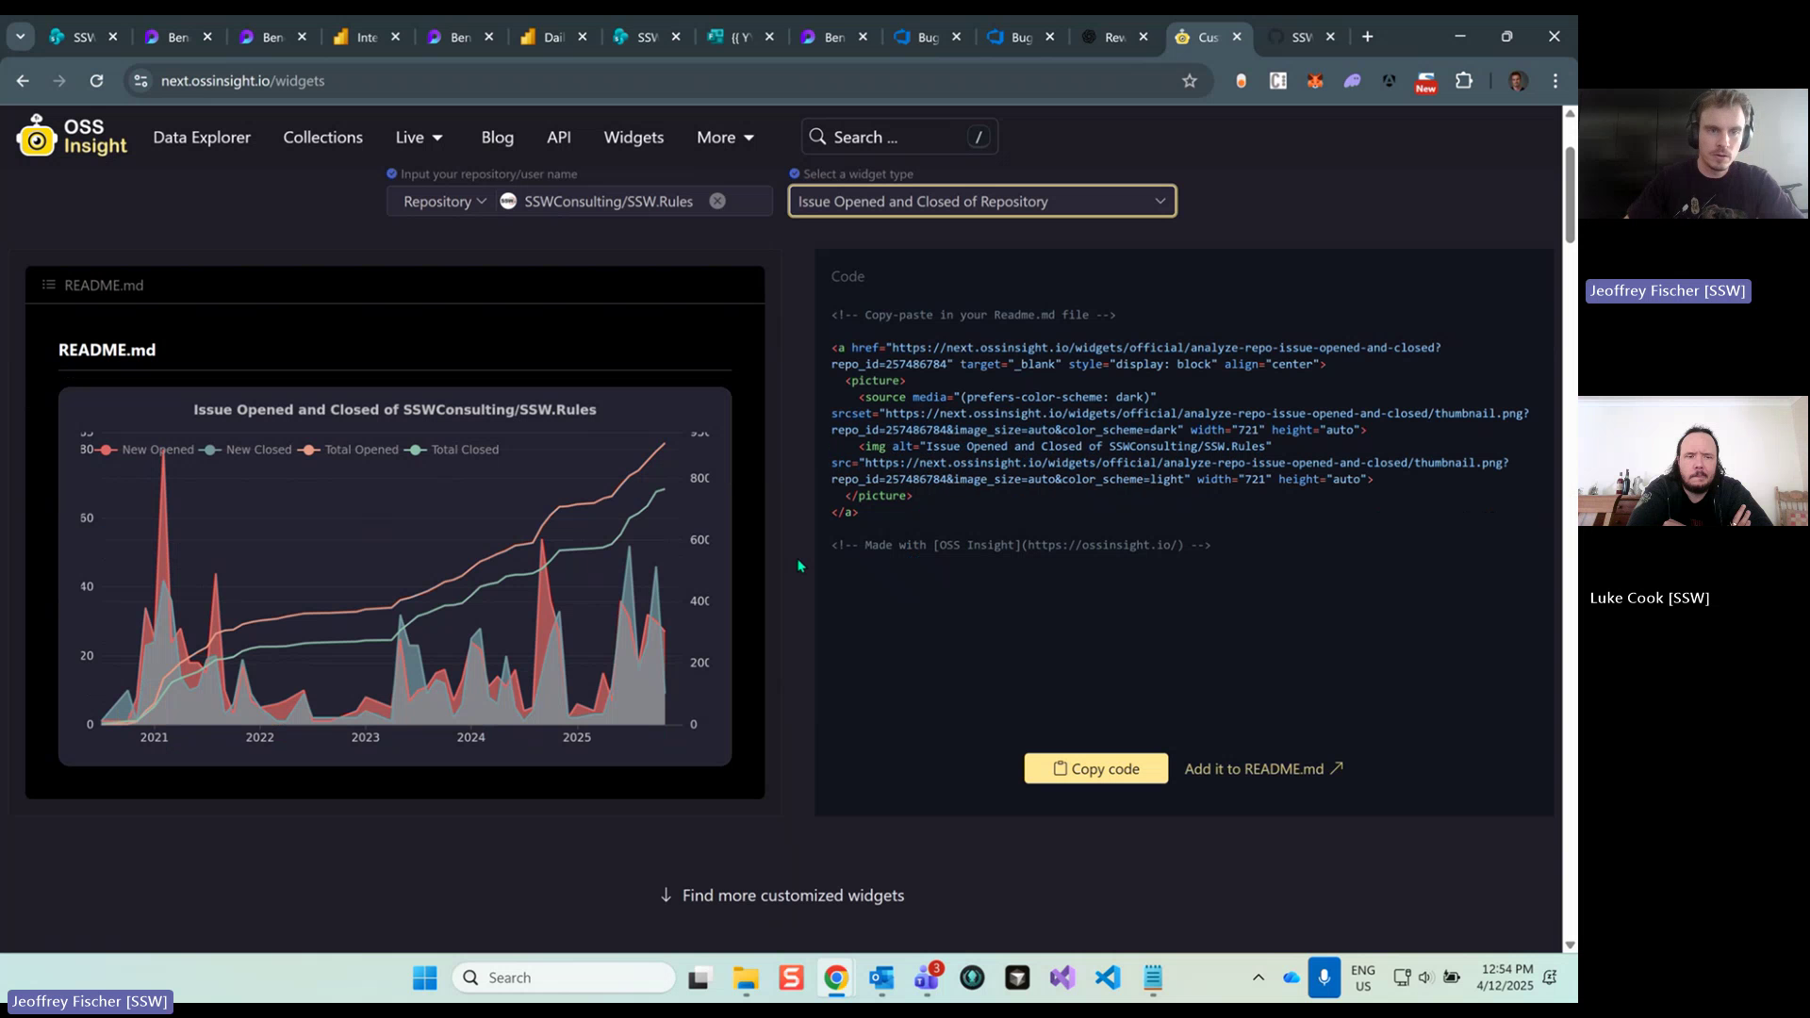The height and width of the screenshot is (1018, 1810).
Task: Open File Explorer from taskbar
Action: pos(746,977)
